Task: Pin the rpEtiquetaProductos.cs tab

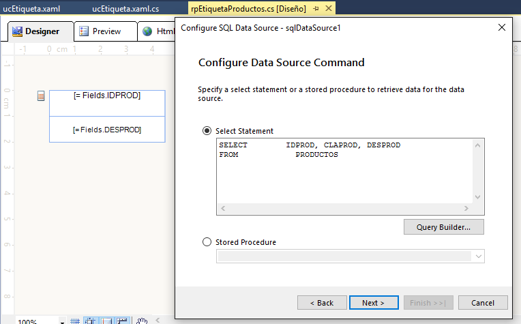Action: 316,8
